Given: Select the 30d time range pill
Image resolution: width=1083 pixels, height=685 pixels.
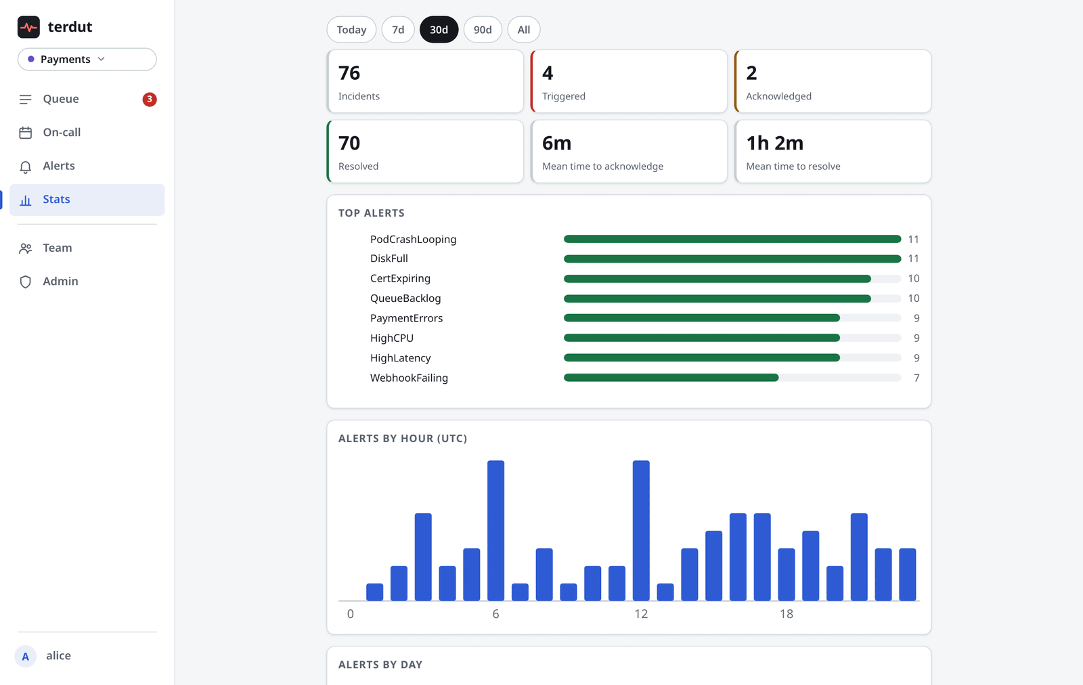Looking at the screenshot, I should tap(439, 30).
